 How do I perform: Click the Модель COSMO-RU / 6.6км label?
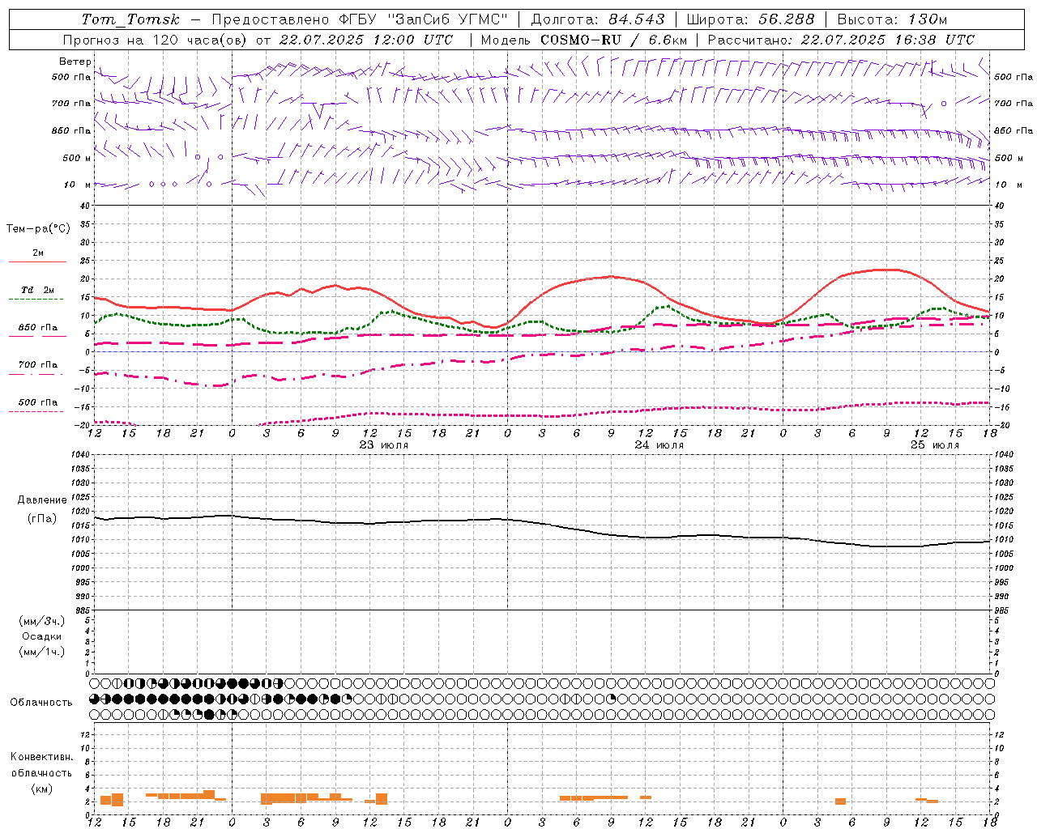click(584, 40)
